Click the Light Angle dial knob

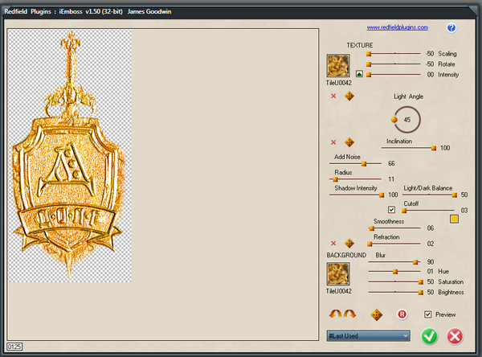pyautogui.click(x=394, y=120)
